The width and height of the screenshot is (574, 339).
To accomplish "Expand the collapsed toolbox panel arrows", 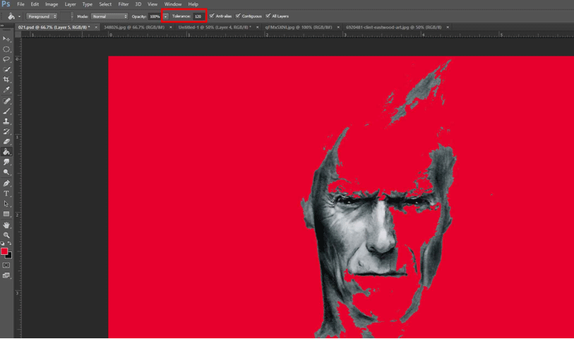I will 2,25.
